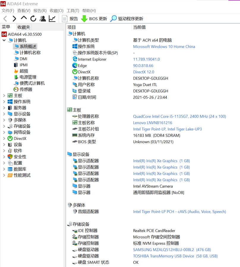Click the 安全性 shield icon
The width and height of the screenshot is (240, 267).
[x=10, y=157]
